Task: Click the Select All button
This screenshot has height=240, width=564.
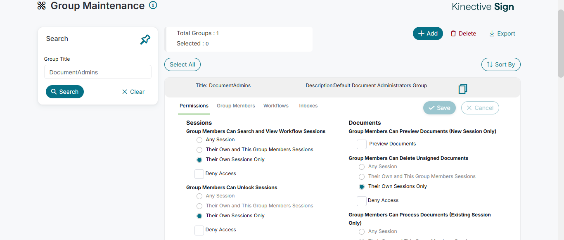Action: point(182,64)
